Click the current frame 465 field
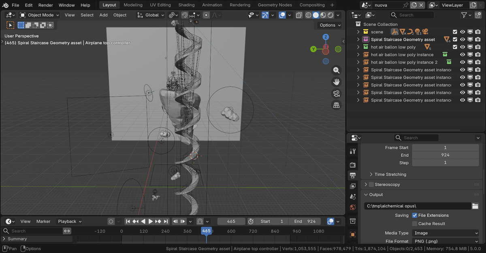The image size is (486, 253). [231, 221]
